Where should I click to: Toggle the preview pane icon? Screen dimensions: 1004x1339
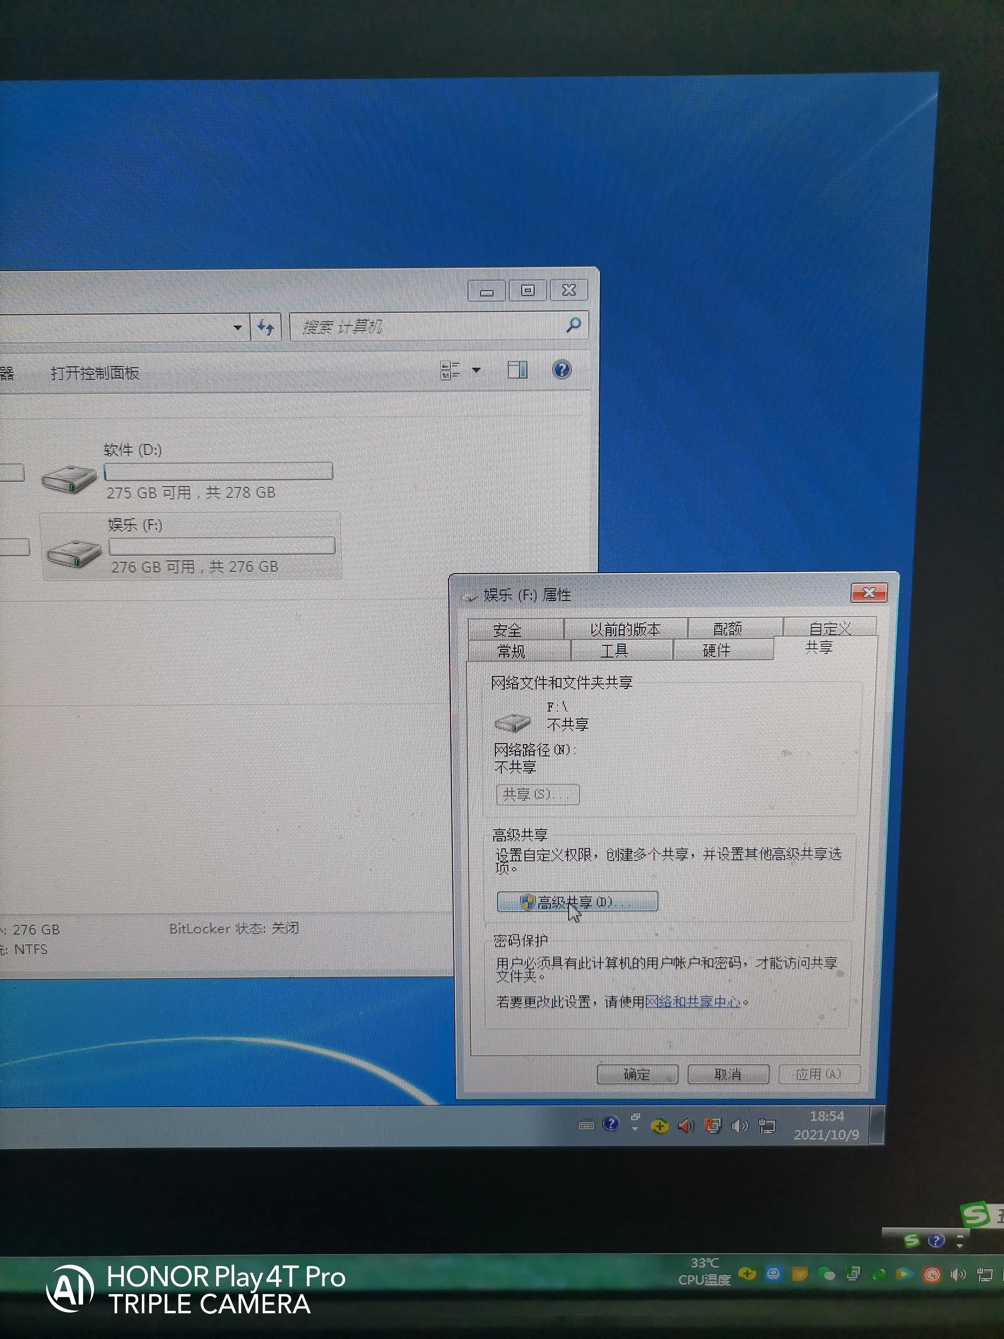click(517, 369)
